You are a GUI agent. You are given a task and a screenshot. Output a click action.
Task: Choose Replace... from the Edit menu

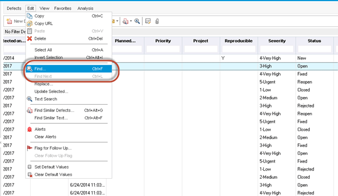(x=69, y=84)
